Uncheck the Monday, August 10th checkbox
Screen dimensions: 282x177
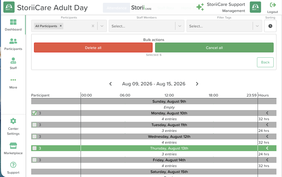click(34, 113)
